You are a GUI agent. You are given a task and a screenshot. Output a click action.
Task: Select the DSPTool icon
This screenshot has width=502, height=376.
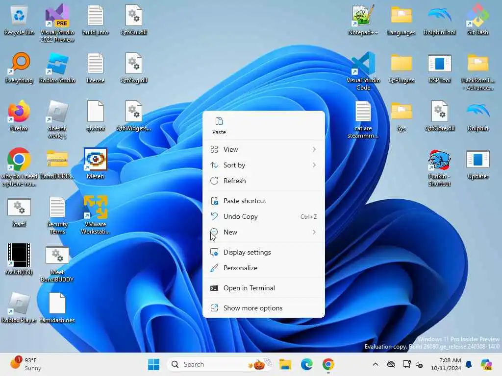440,68
